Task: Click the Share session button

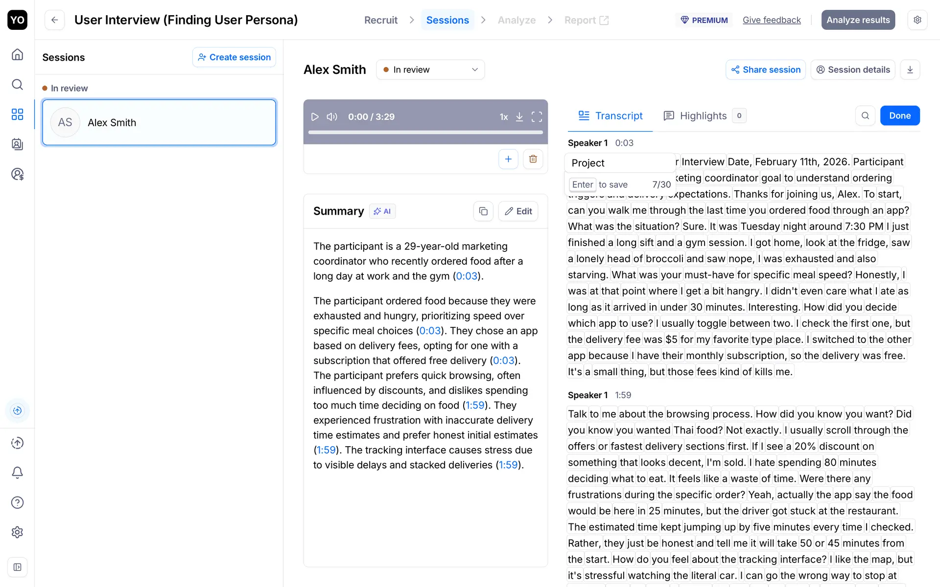Action: point(766,70)
